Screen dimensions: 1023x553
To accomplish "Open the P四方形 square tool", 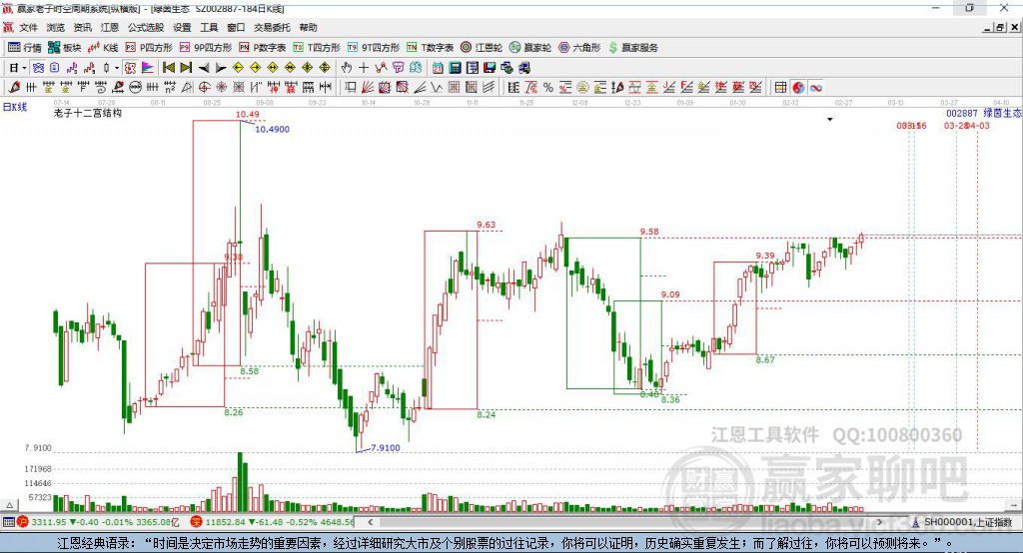I will (149, 48).
